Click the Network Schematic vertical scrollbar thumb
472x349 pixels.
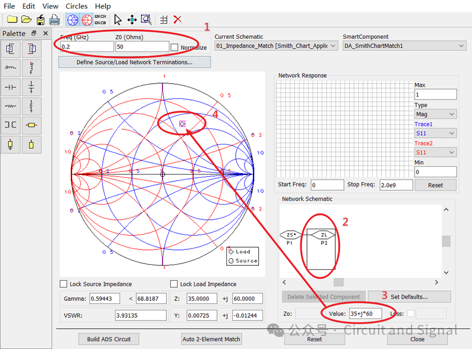446,241
